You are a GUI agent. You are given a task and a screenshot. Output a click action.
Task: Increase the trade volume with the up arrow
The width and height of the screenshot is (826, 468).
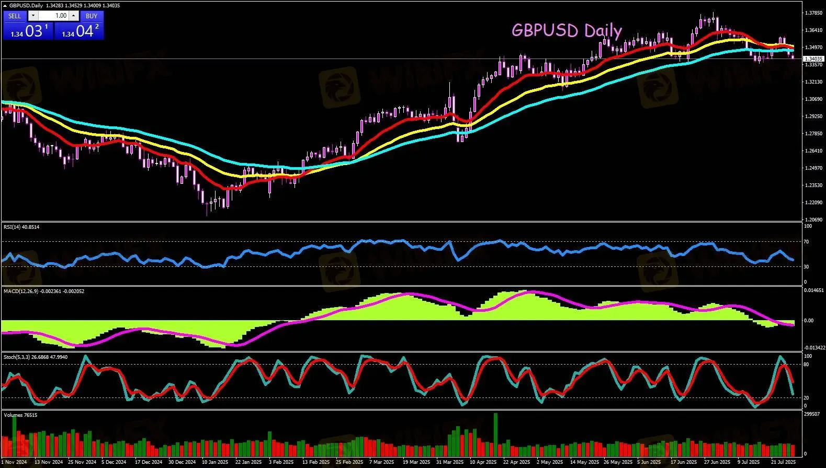(x=73, y=16)
